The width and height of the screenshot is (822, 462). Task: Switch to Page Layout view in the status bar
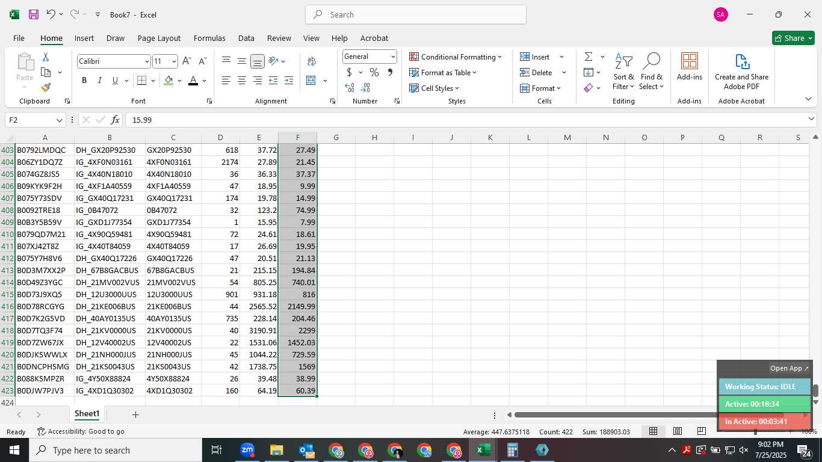(678, 431)
